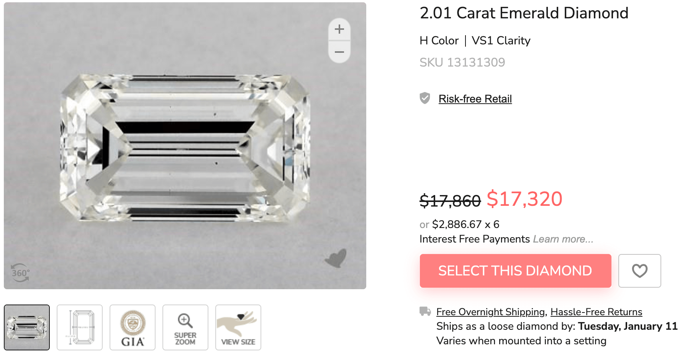
Task: Click the discounted price $17,320
Action: point(524,199)
